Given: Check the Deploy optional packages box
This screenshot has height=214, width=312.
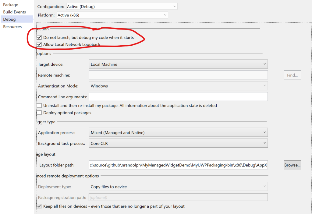Looking at the screenshot, I should click(x=39, y=113).
